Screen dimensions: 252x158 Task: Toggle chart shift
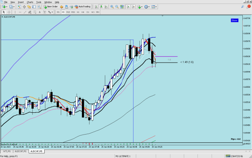point(133,7)
